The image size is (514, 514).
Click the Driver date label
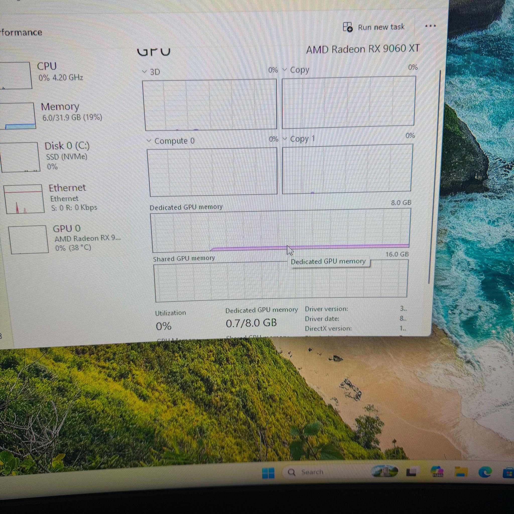coord(322,319)
